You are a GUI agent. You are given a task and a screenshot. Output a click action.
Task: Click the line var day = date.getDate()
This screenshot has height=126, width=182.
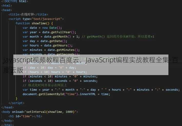coord(45,41)
